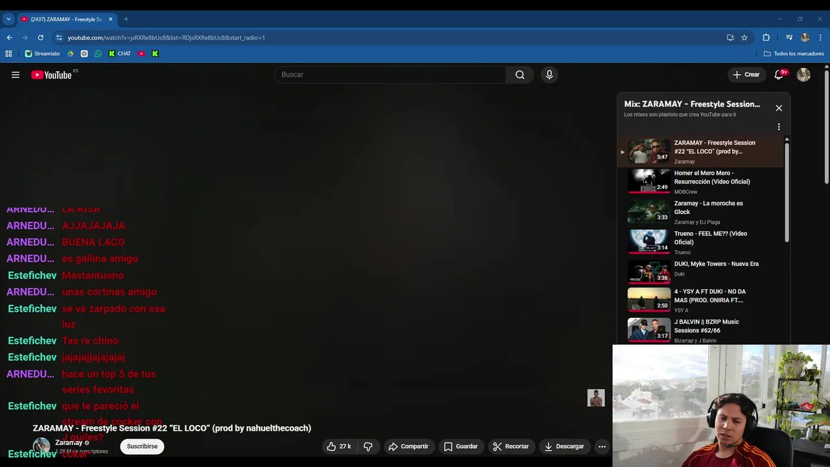Viewport: 830px width, 467px height.
Task: Open Streamlabs bookmark
Action: [x=42, y=54]
